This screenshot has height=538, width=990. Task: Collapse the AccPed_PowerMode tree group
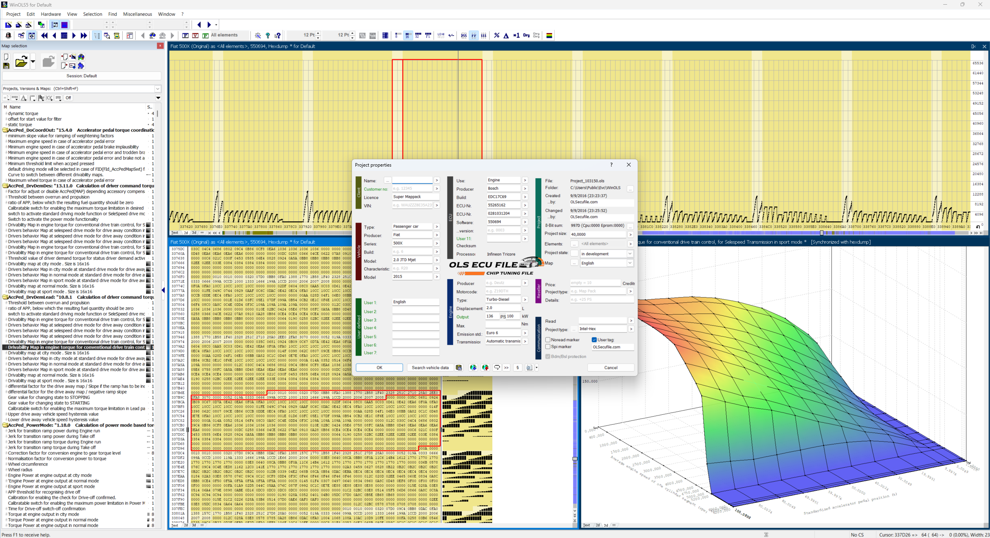tap(6, 425)
